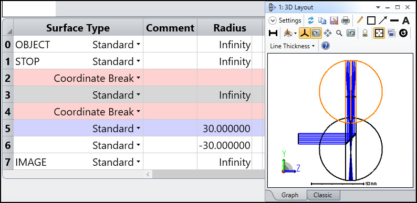Select the pencil annotation tool
417x203 pixels.
tap(360, 20)
